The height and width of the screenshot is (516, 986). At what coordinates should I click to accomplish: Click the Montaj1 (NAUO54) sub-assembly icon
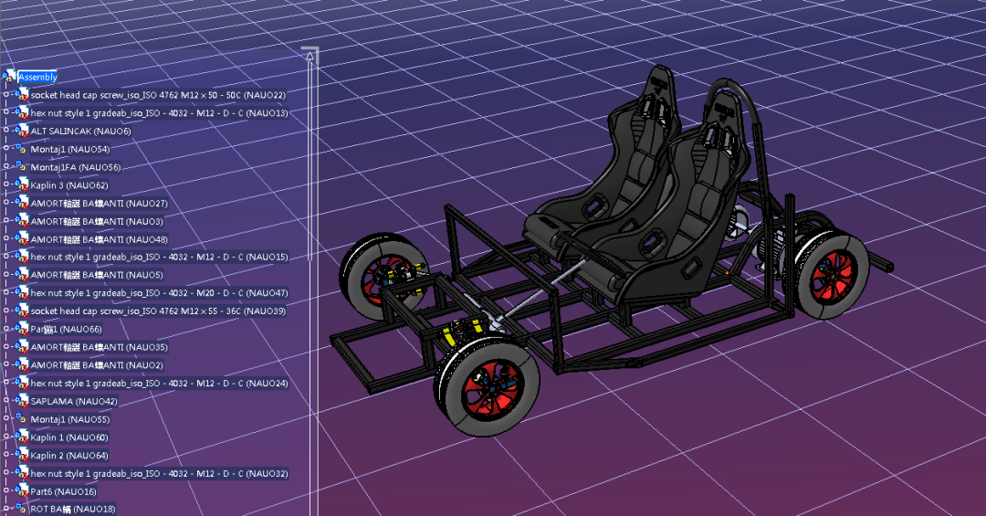21,149
